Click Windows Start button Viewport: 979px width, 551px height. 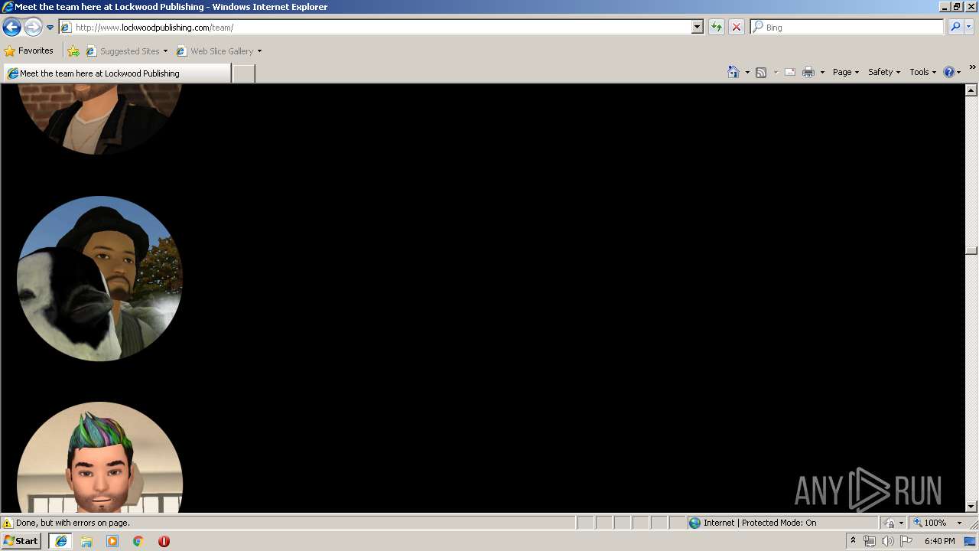pos(21,541)
